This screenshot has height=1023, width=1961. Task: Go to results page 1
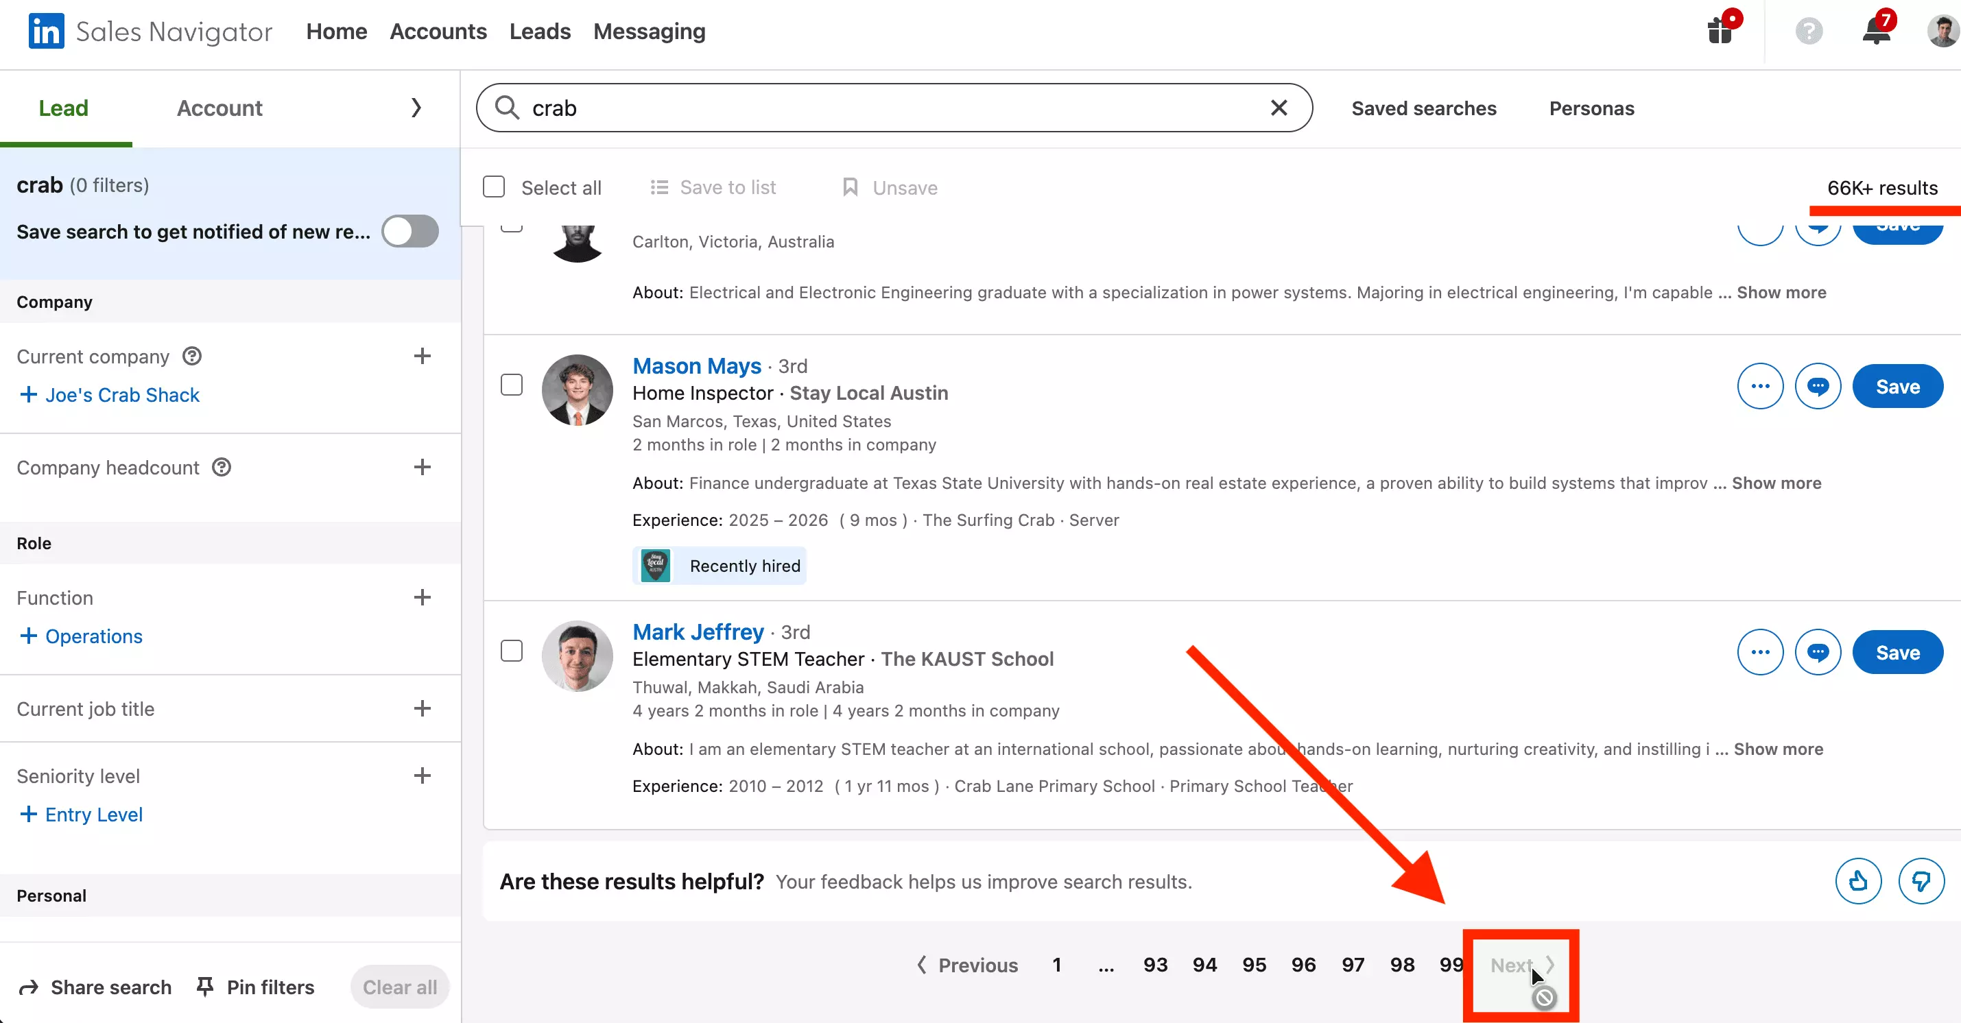click(x=1056, y=965)
